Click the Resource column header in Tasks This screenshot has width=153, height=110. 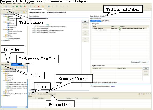69,98
